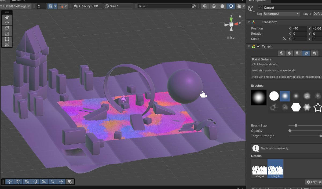Switch to Paint Trees tab

[298, 53]
